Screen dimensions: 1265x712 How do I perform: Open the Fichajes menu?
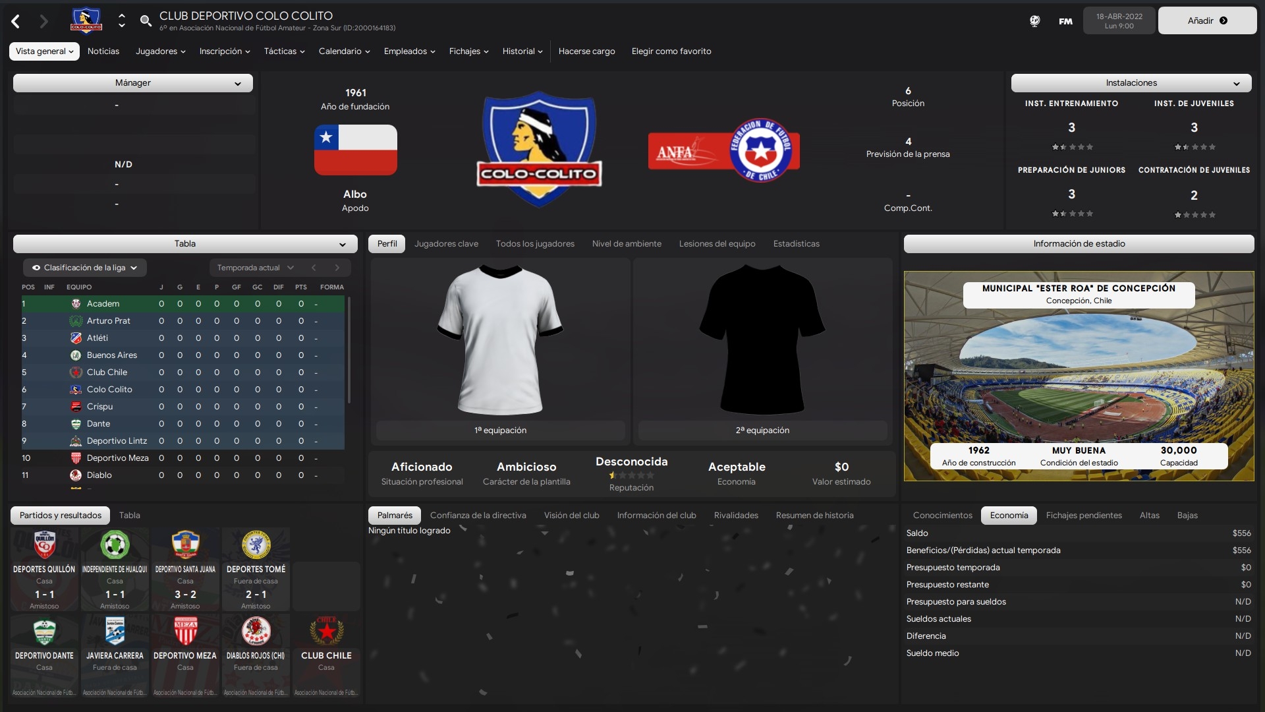tap(468, 51)
